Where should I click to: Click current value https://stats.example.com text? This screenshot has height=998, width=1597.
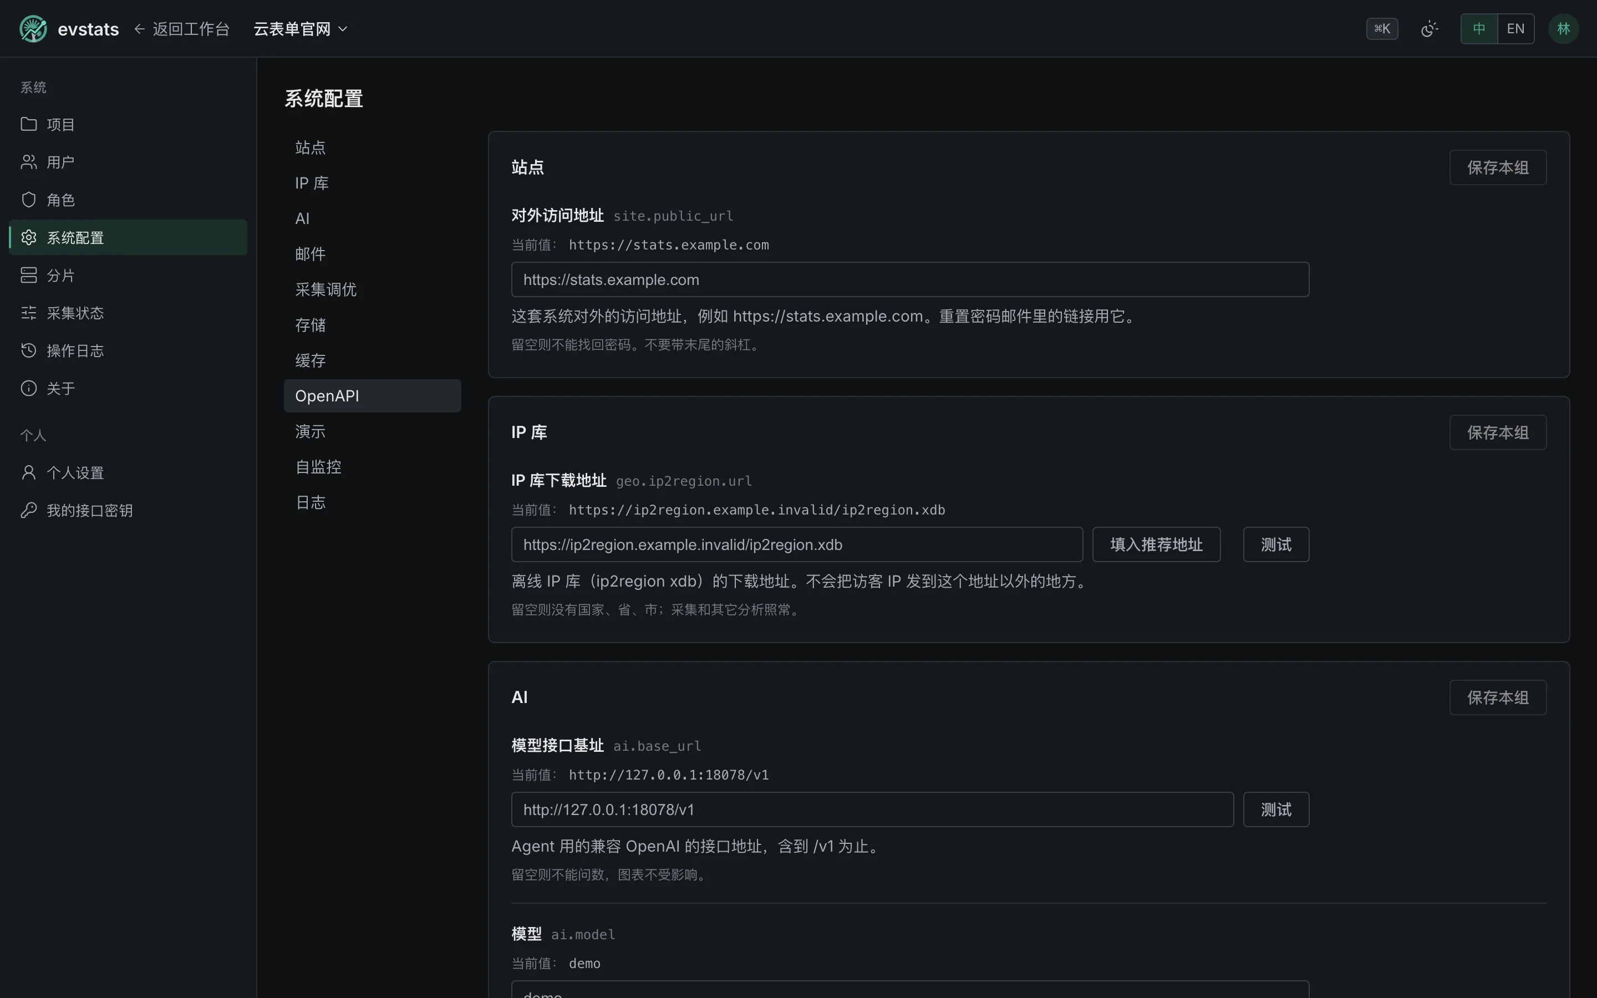point(669,245)
